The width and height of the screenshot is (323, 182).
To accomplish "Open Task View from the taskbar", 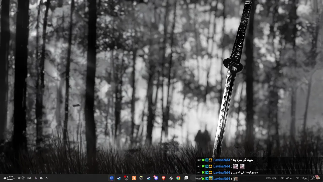I will click(186, 178).
